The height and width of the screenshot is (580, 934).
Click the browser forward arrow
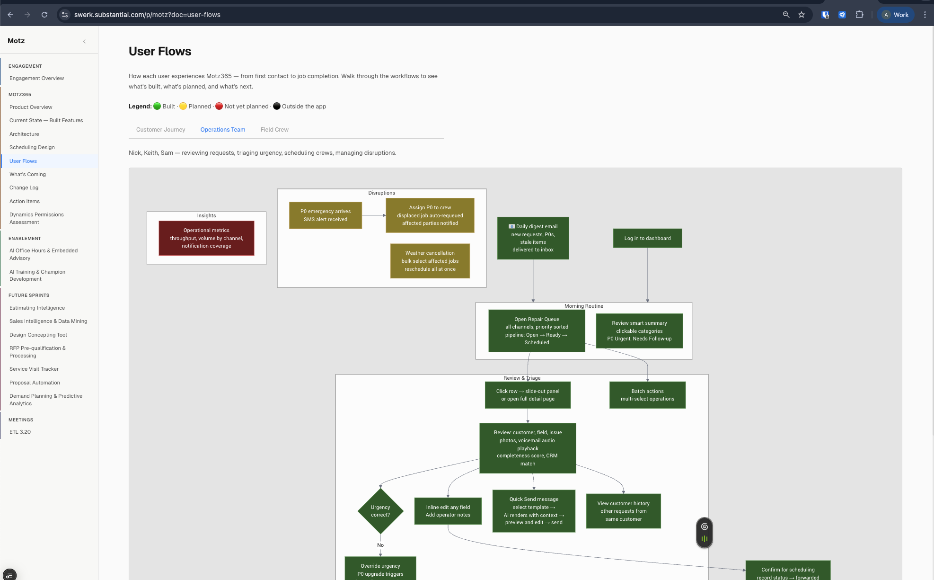[x=27, y=15]
